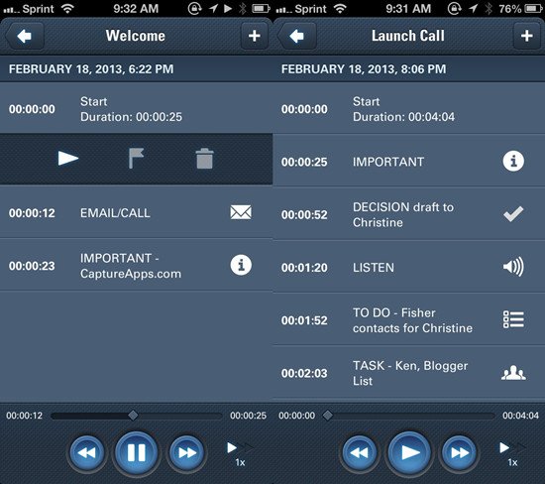The width and height of the screenshot is (545, 484).
Task: Go back from the Launch Call screen
Action: point(297,36)
